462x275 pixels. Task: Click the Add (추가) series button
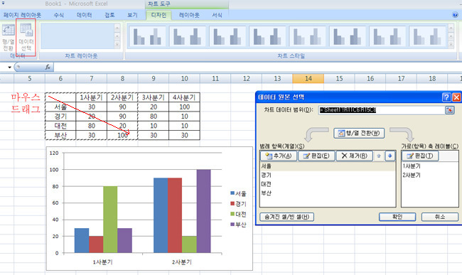click(279, 156)
